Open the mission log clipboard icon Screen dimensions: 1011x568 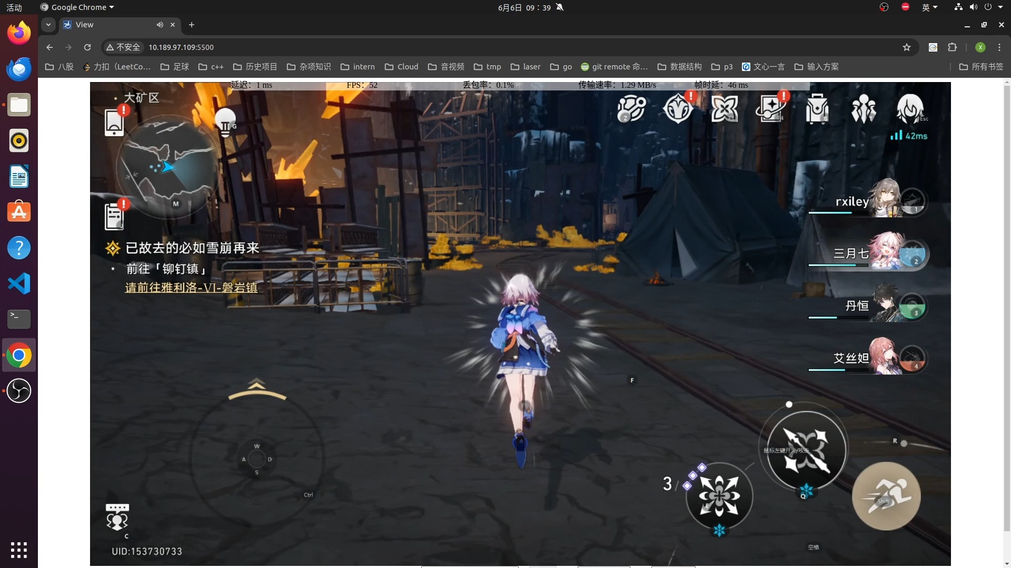pyautogui.click(x=114, y=216)
